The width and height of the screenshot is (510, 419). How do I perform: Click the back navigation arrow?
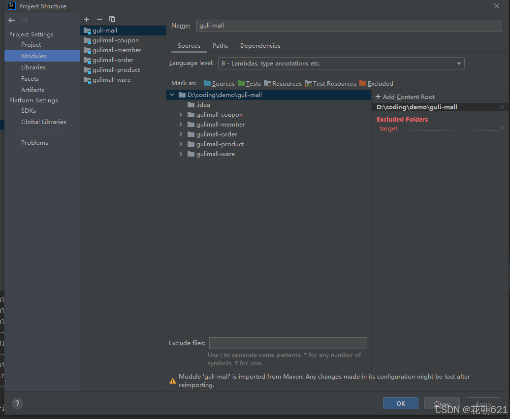(x=11, y=20)
